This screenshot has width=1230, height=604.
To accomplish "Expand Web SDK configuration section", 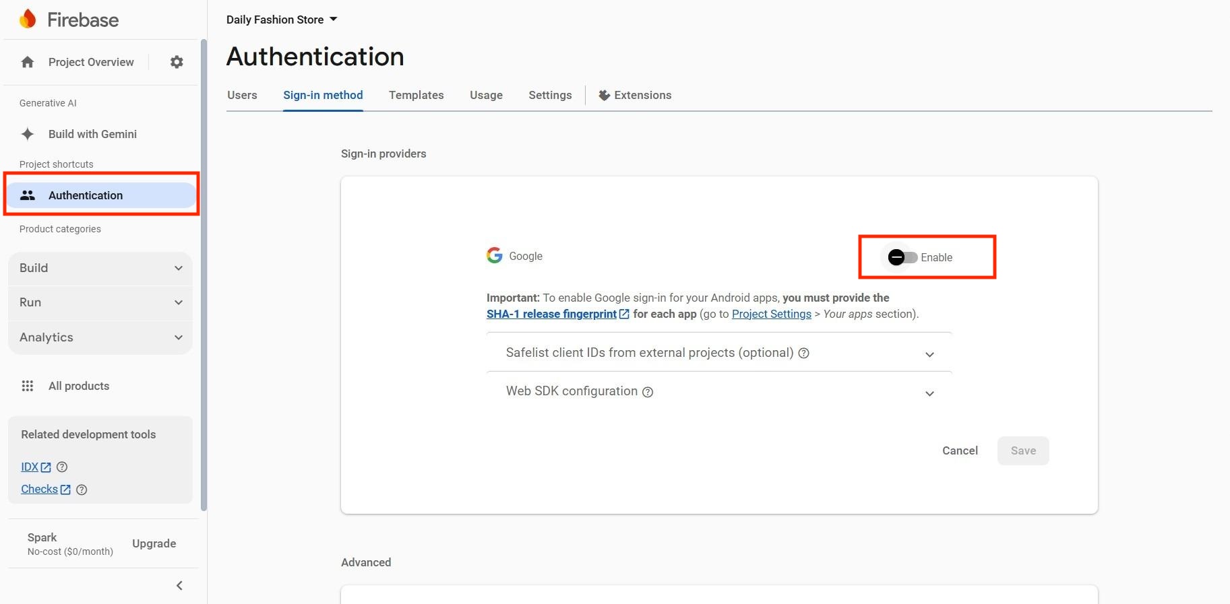I will pos(719,392).
